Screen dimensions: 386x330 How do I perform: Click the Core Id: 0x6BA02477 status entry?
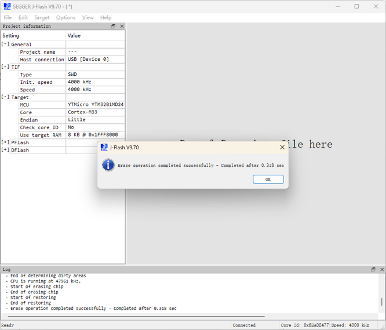coord(305,325)
